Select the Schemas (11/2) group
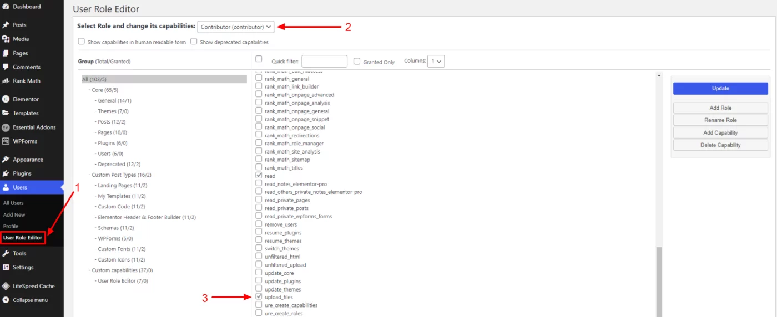This screenshot has height=317, width=777. (x=117, y=228)
